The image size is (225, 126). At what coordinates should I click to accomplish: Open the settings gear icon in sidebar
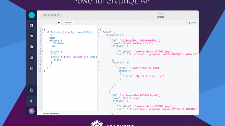(x=32, y=68)
